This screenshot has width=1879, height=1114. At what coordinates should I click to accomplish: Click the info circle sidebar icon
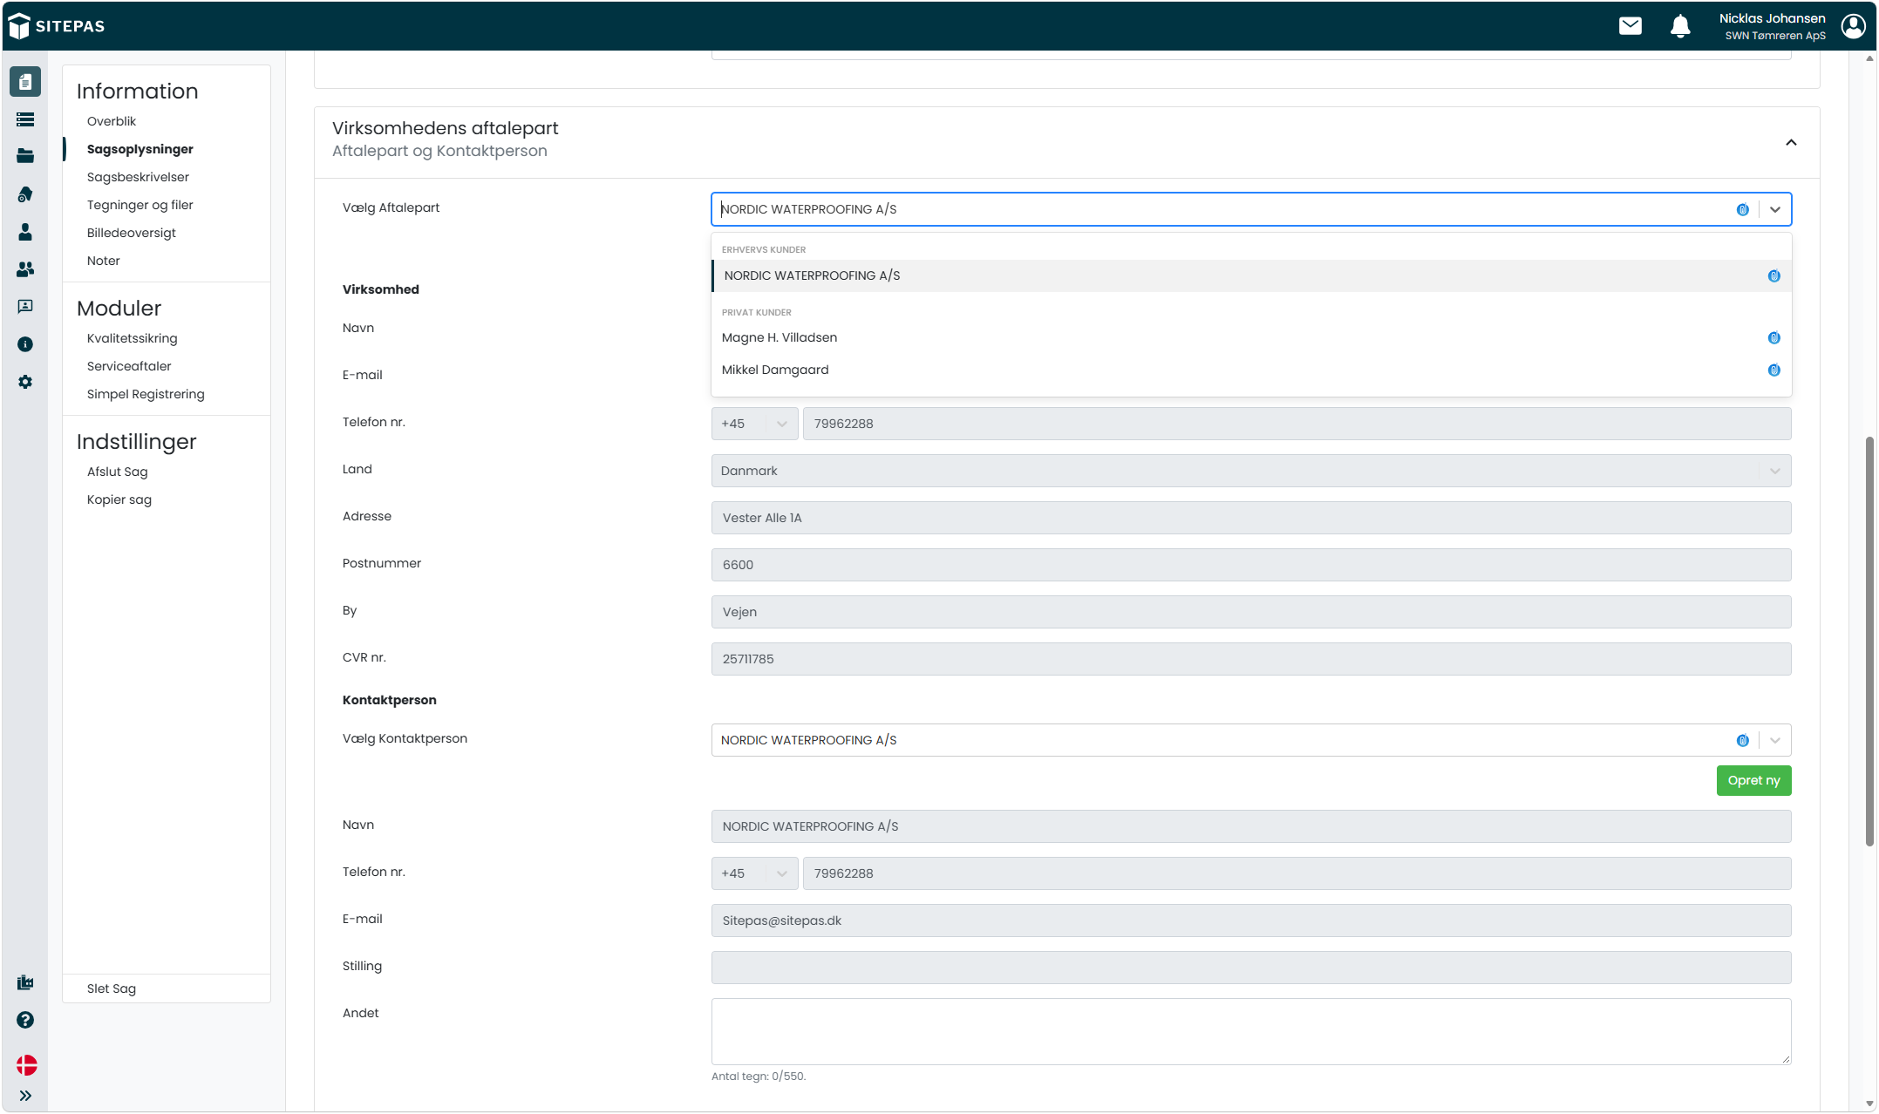[x=25, y=344]
